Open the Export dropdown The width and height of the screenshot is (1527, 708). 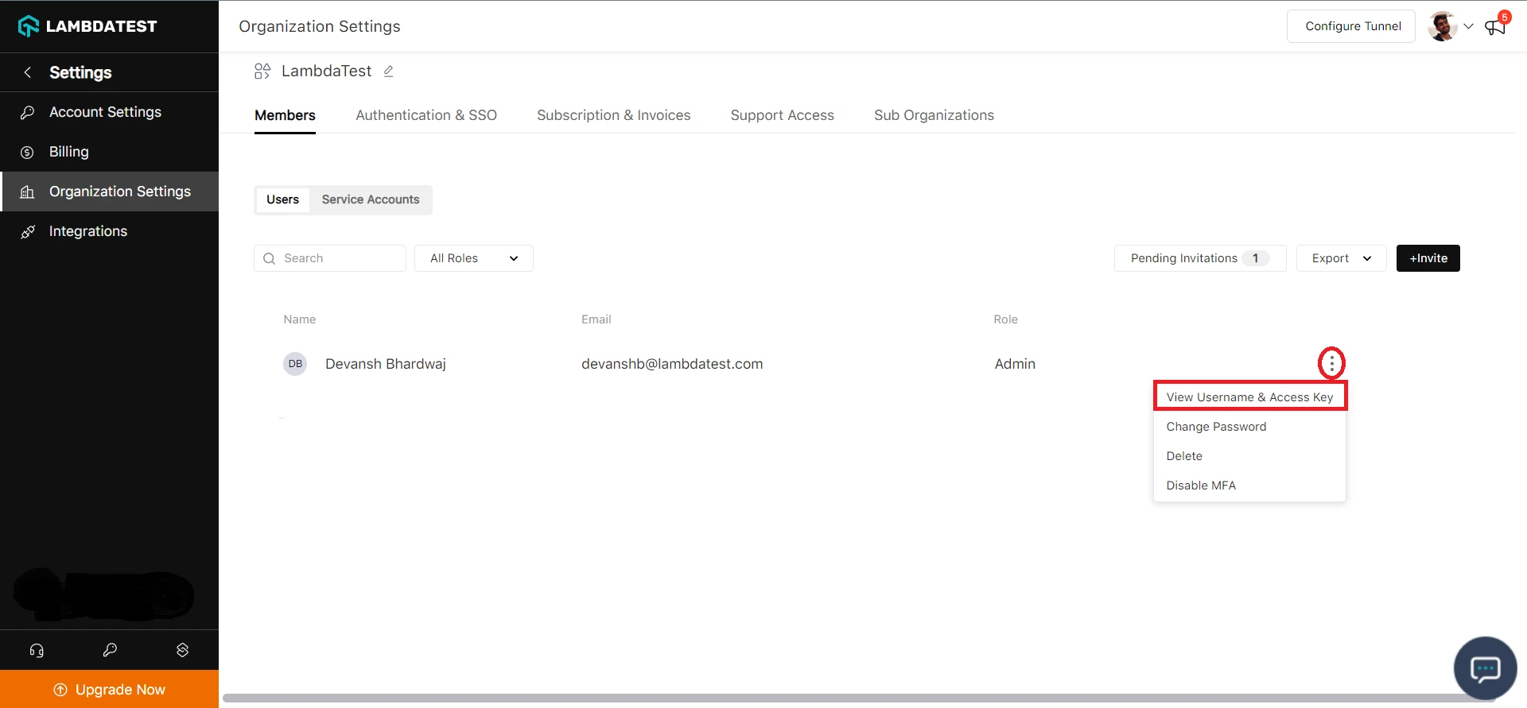[x=1341, y=258]
